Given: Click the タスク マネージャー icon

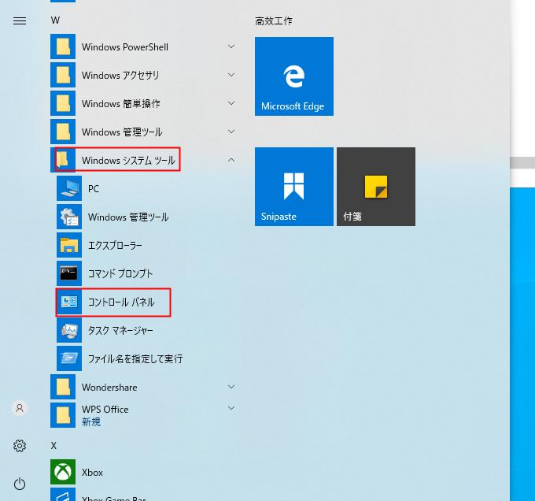Looking at the screenshot, I should (69, 330).
